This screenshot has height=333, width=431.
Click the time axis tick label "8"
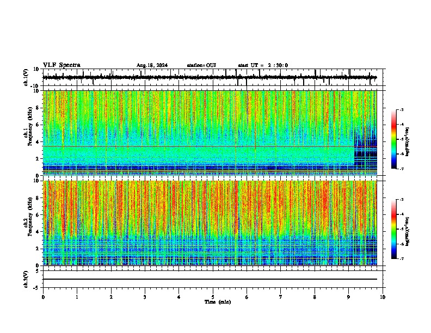315,297
